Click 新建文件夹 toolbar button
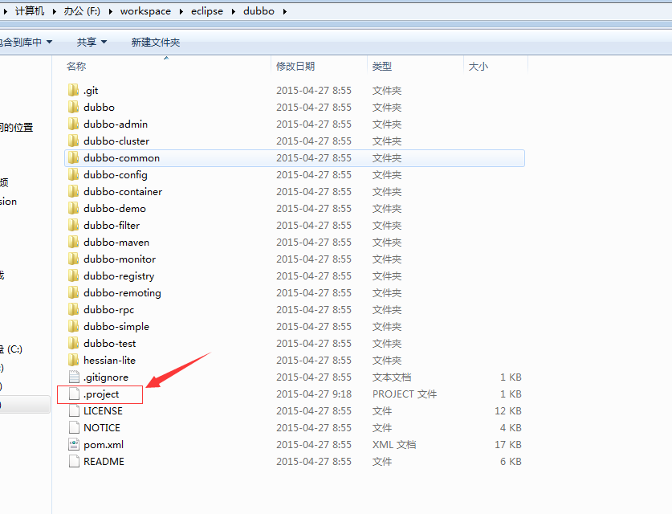 156,42
